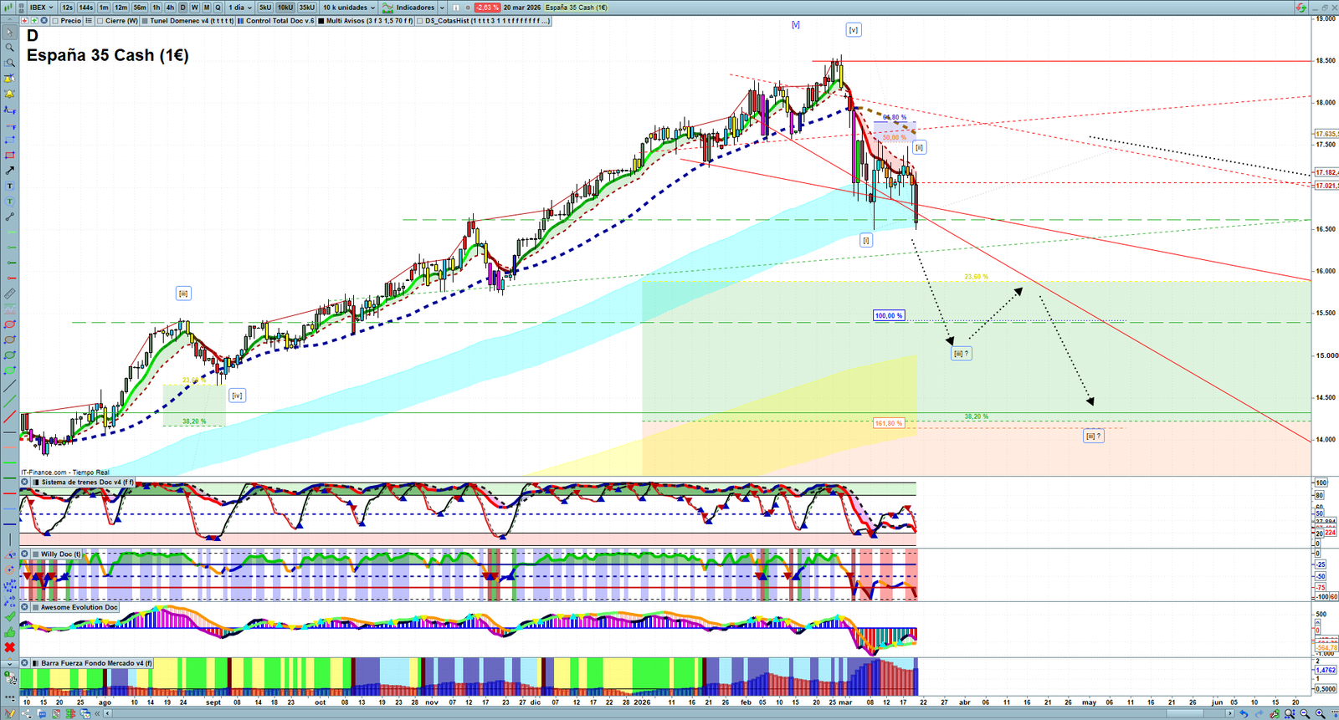The image size is (1339, 720).
Task: Click the green thumbs-up icon
Action: point(9,632)
